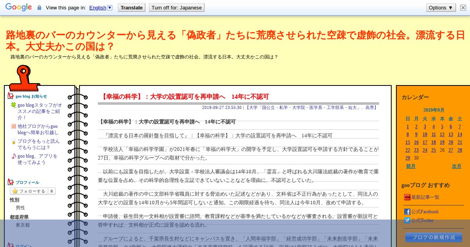Image resolution: width=470 pixels, height=247 pixels.
Task: Select the text 東京都 in profile
Action: tap(23, 225)
